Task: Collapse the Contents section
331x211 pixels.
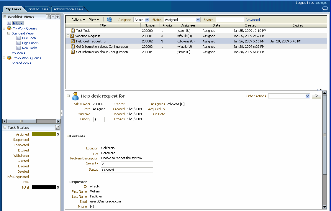Action: (x=68, y=136)
